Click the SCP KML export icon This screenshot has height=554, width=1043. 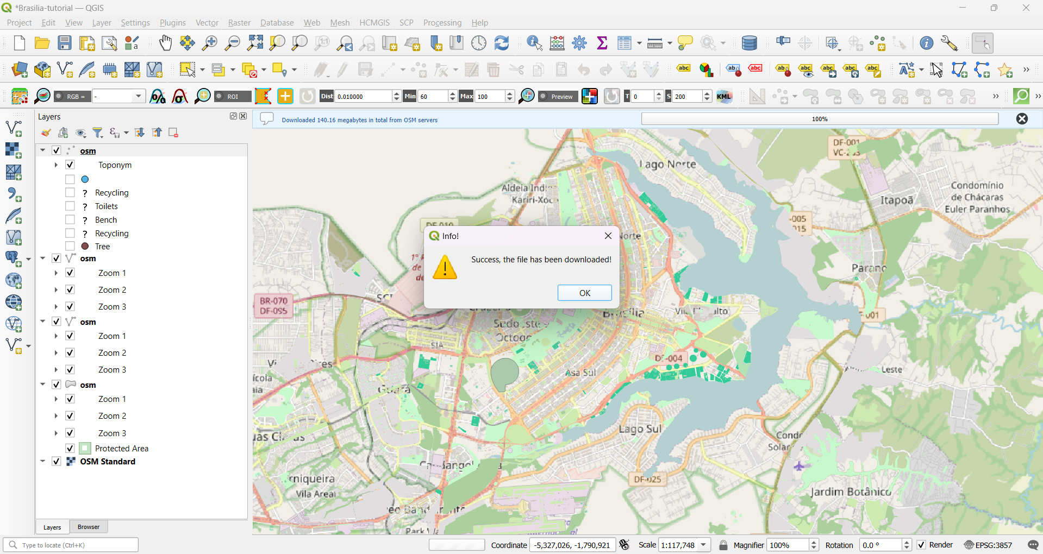pos(724,96)
